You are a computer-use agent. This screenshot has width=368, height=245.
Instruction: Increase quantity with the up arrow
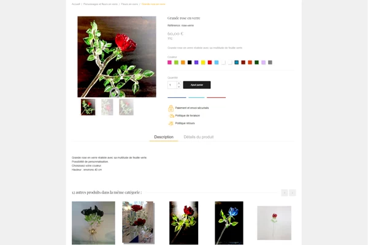(179, 83)
